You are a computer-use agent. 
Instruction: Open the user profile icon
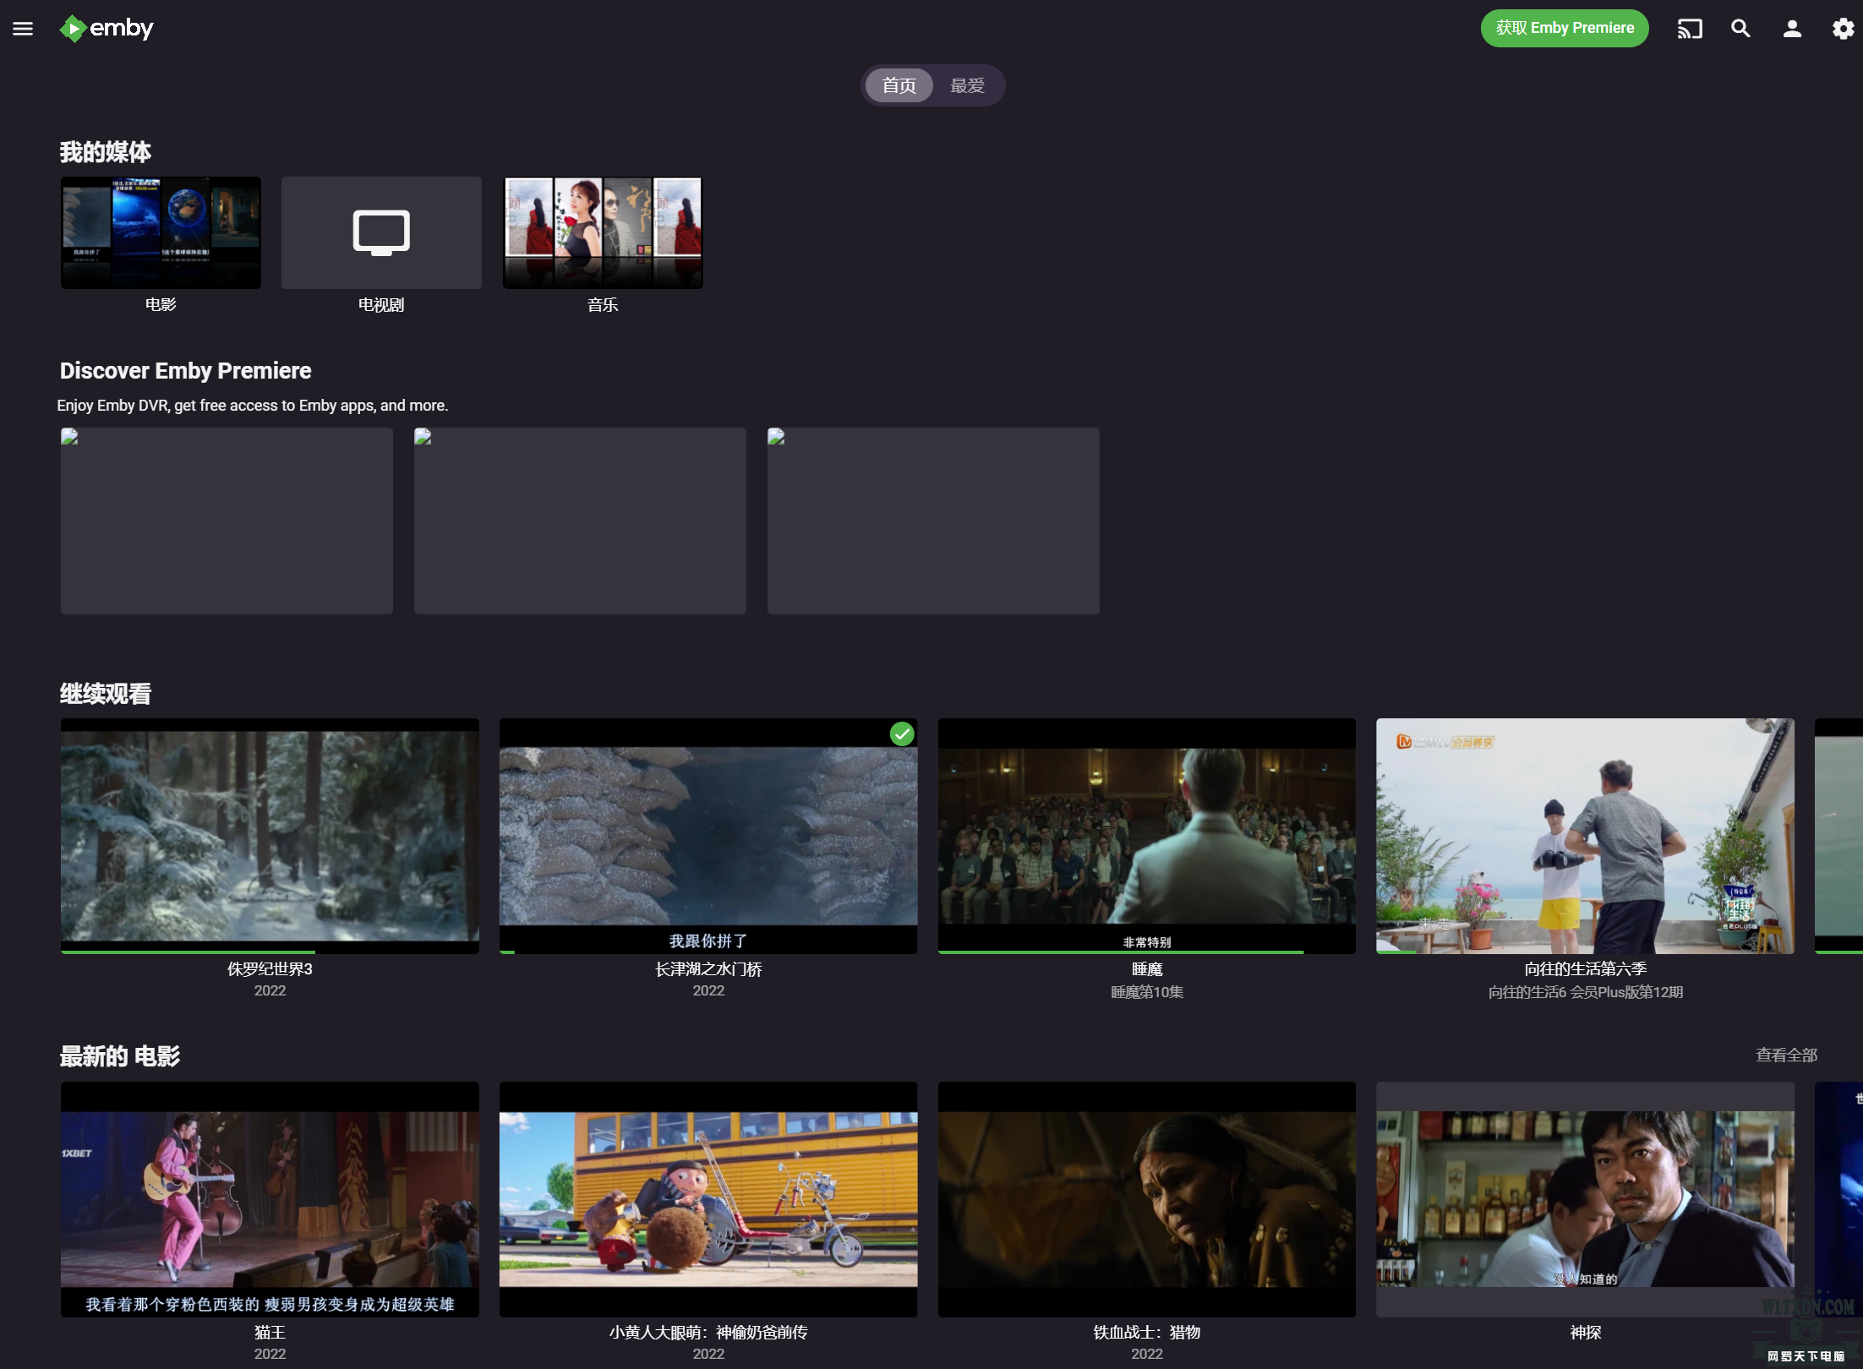[x=1792, y=29]
